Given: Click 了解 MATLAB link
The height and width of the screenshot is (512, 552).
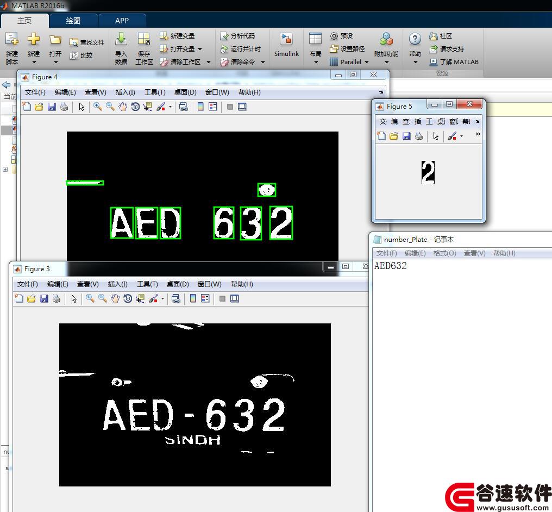Looking at the screenshot, I should [x=454, y=62].
